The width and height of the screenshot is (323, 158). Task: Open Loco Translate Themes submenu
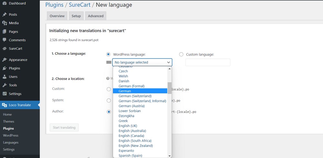point(9,121)
